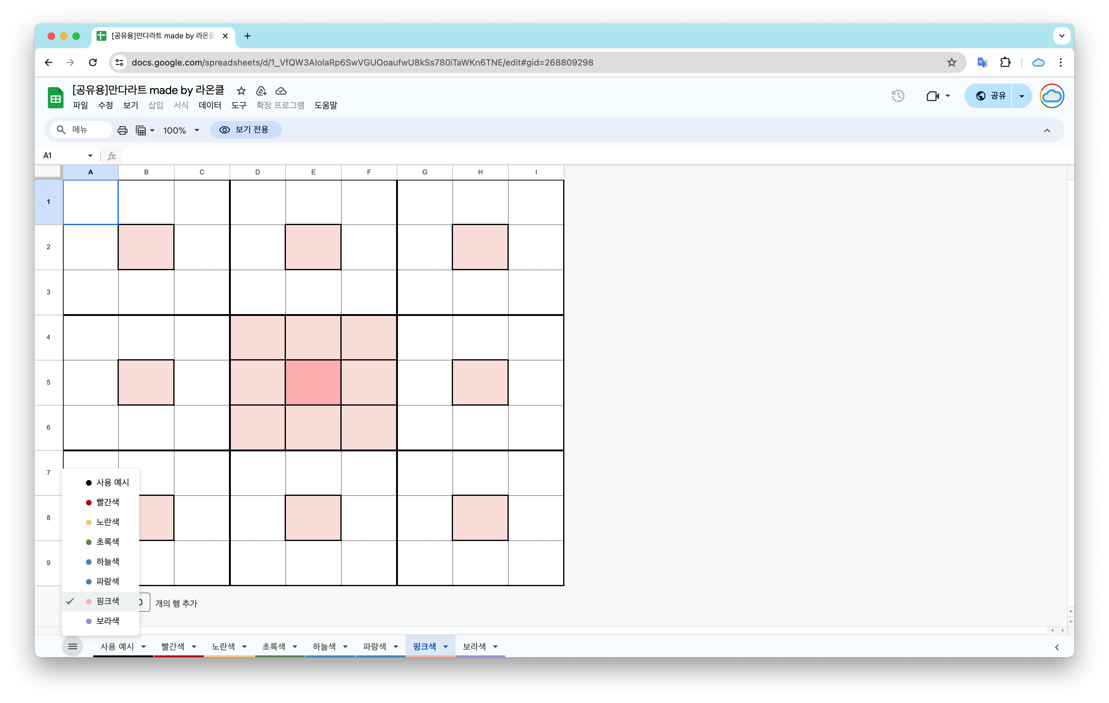1109x703 pixels.
Task: Select 빨간색 from the sheet list popup
Action: 107,502
